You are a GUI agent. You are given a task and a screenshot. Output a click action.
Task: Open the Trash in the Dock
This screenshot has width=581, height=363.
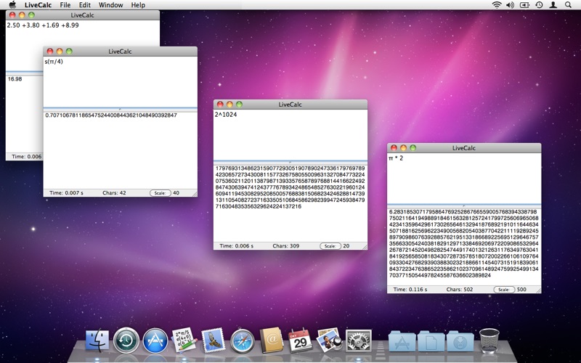click(x=489, y=340)
